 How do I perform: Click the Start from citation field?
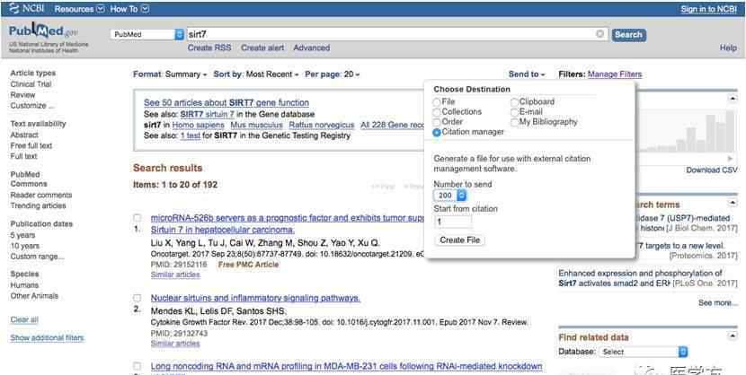[453, 222]
